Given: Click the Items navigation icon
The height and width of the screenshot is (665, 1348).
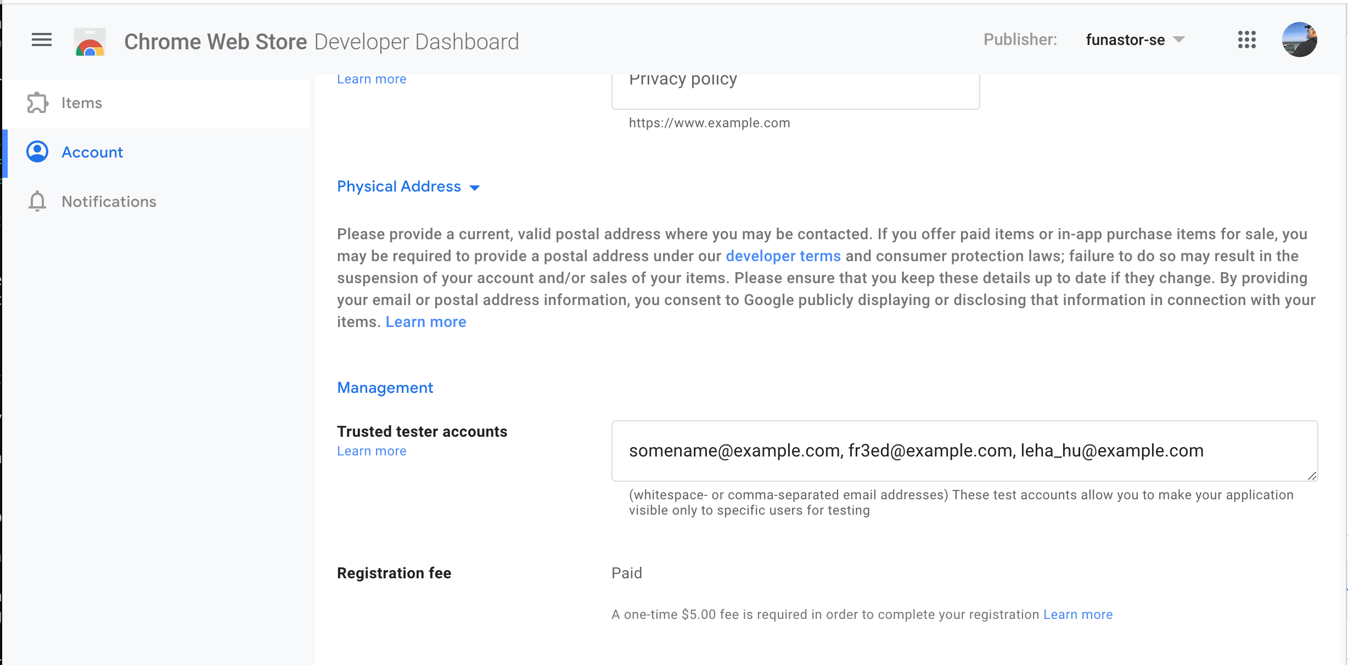Looking at the screenshot, I should (x=37, y=102).
